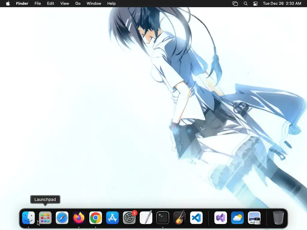Launch GarageBand from the Dock
Screen dimensions: 307x230
pos(180,218)
